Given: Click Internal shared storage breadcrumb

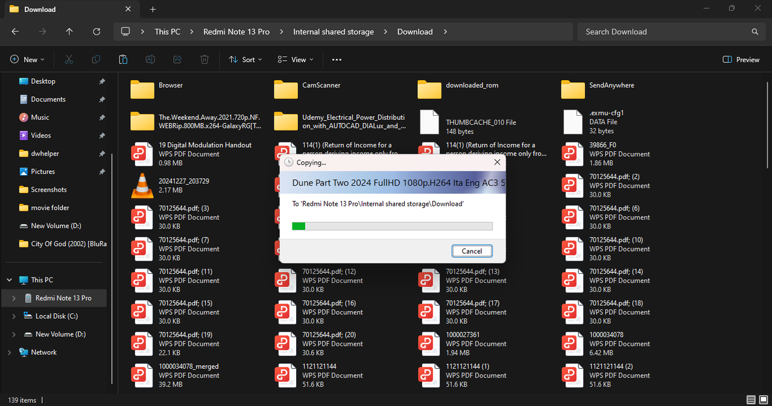Looking at the screenshot, I should pos(334,31).
